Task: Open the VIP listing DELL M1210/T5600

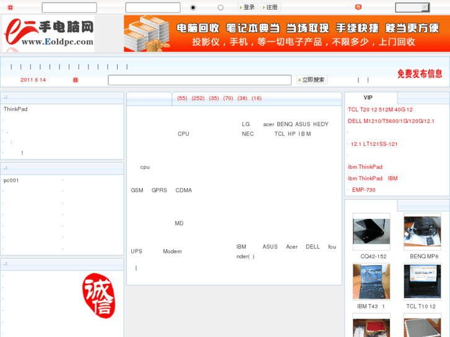Action: [x=391, y=121]
